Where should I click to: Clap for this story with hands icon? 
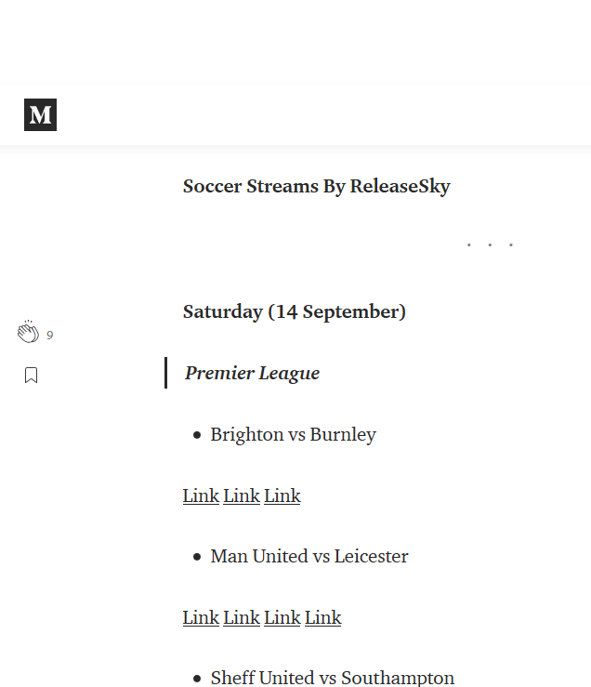click(28, 332)
